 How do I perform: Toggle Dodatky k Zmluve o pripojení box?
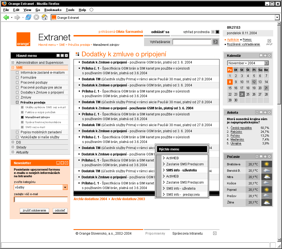coord(17,92)
